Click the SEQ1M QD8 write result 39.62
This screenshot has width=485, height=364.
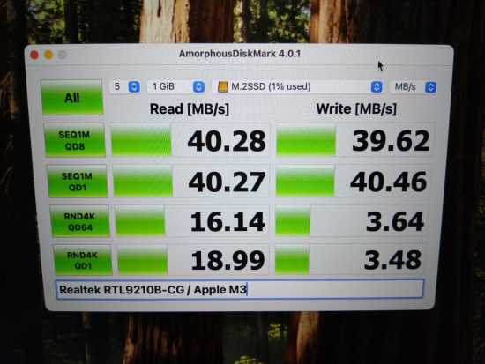click(391, 141)
